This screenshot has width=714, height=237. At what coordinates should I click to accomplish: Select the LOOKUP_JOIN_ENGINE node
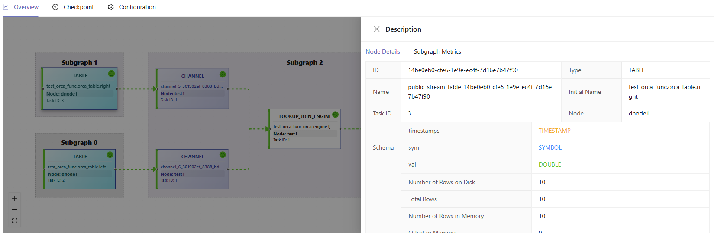coord(305,129)
